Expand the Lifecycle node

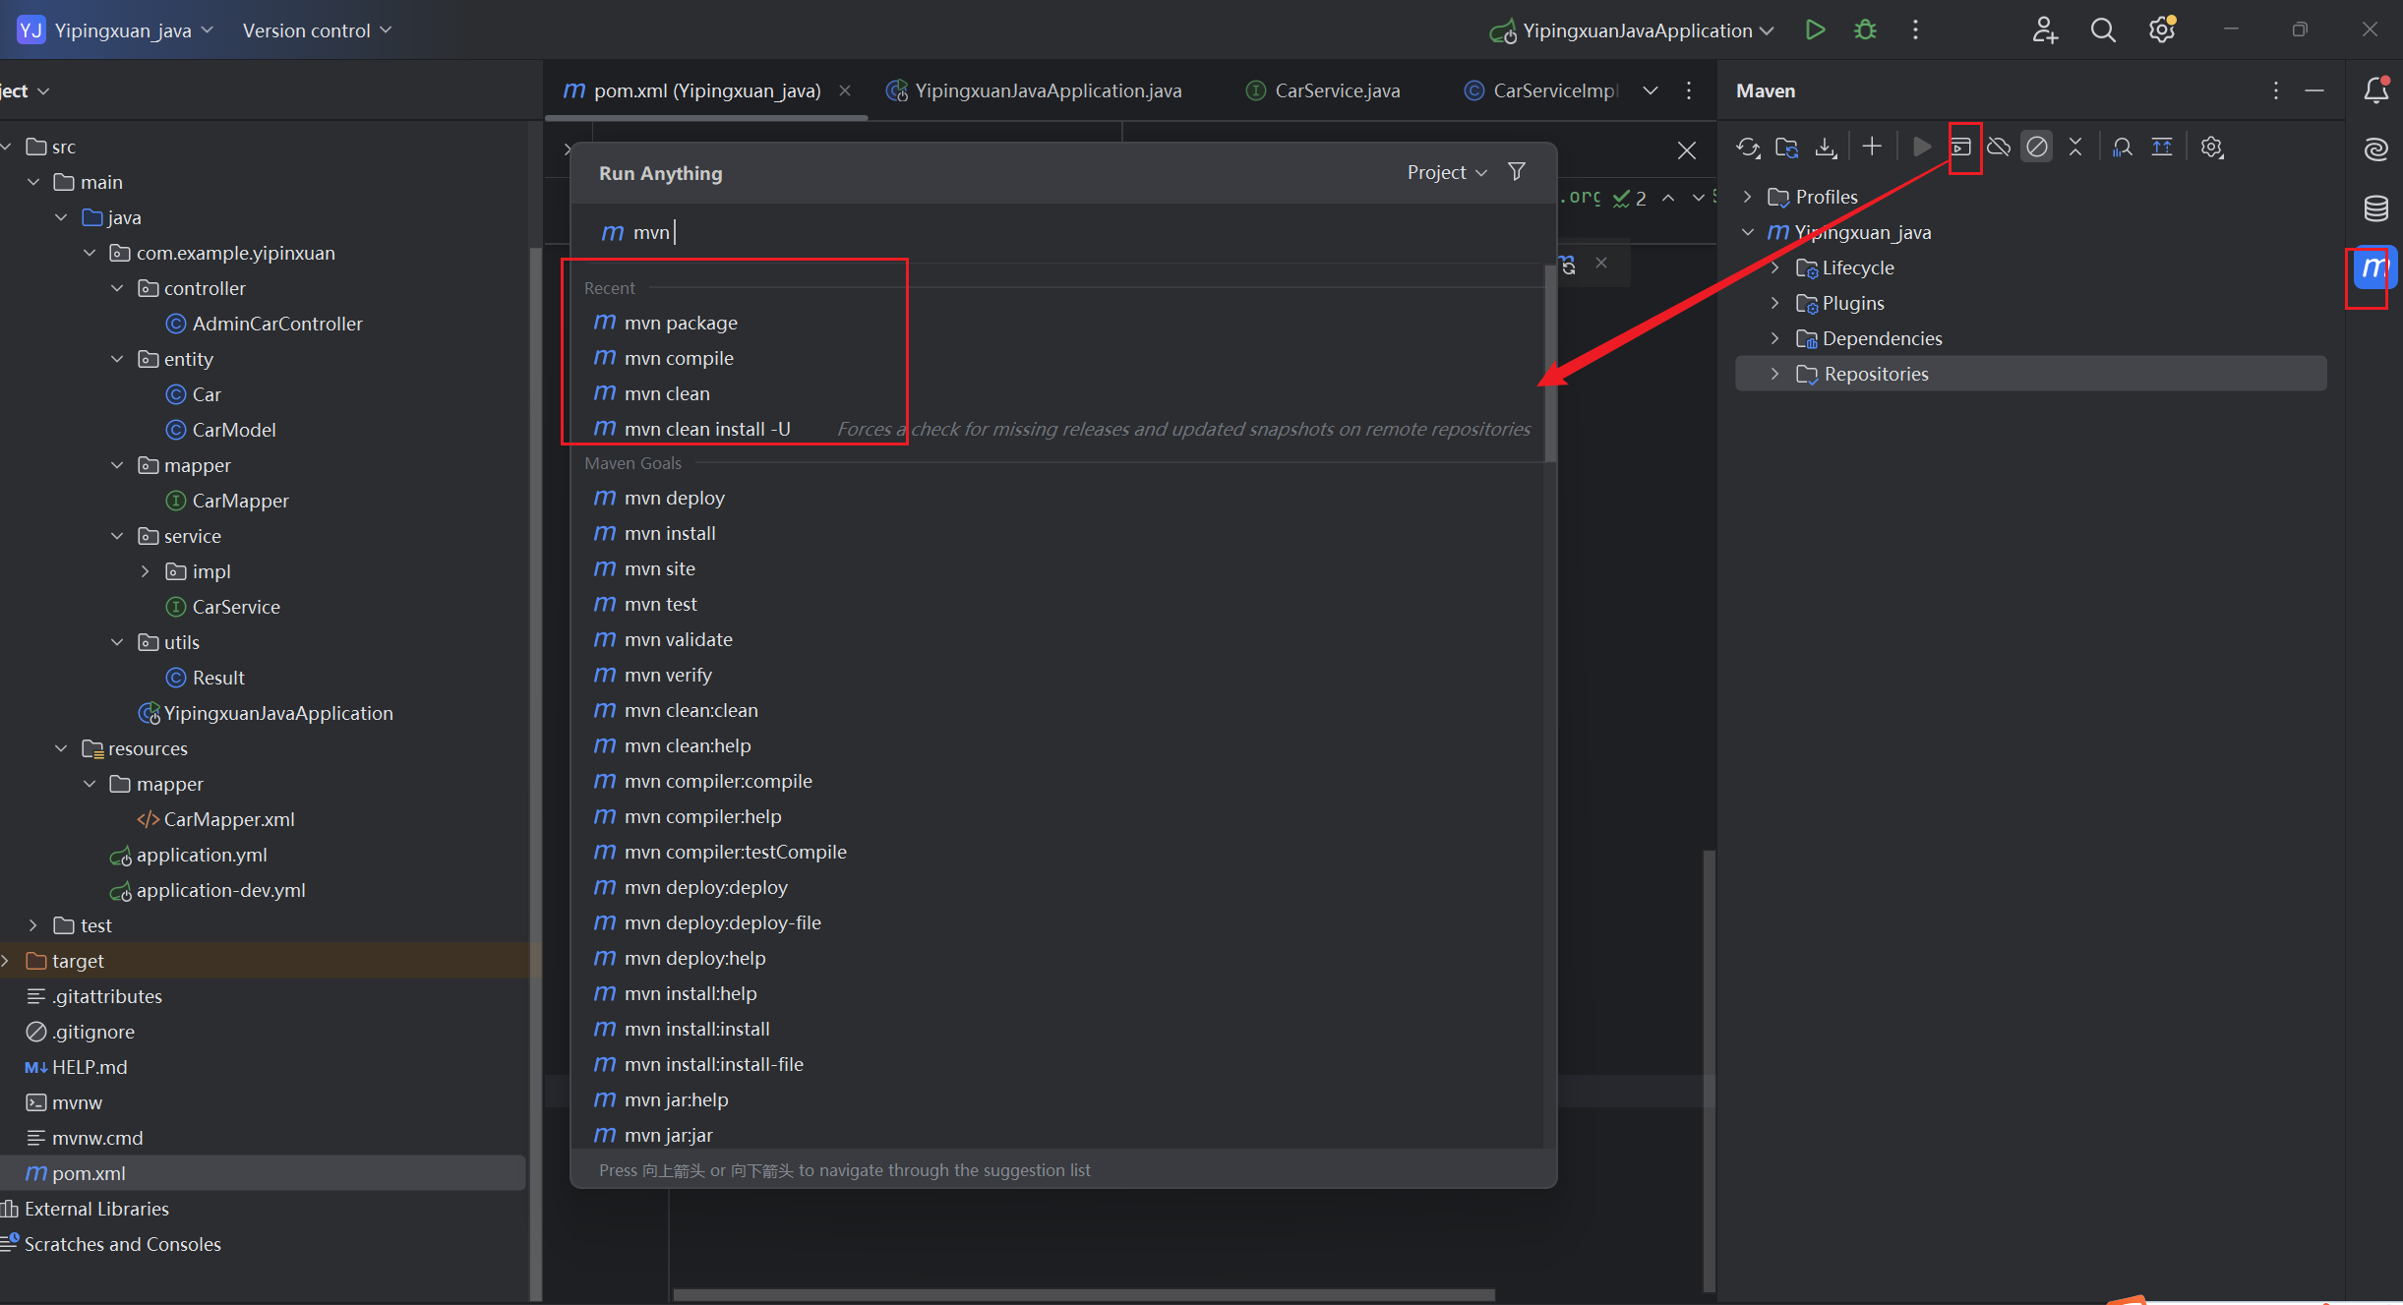click(x=1775, y=267)
